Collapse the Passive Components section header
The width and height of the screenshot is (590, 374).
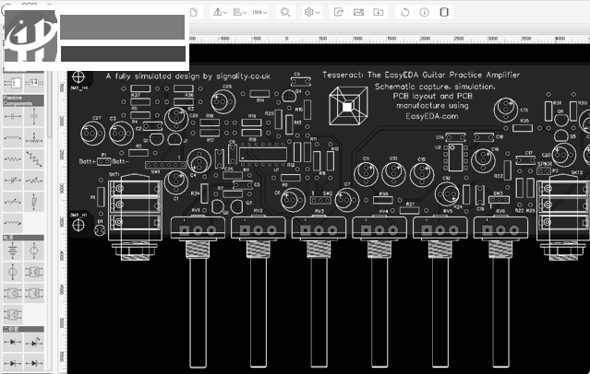pos(23,100)
